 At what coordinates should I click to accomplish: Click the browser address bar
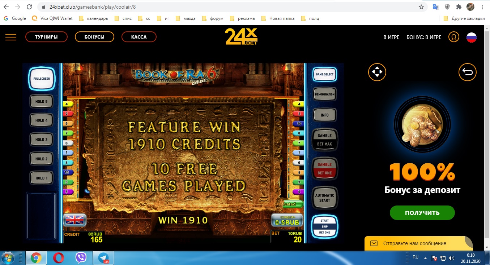click(x=231, y=7)
